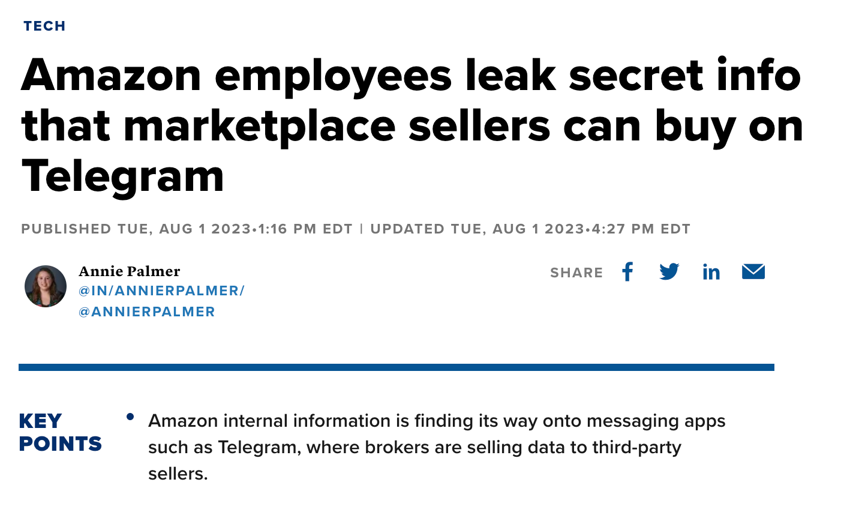Click the headline line 'that marketplace sellers can buy on'
Screen dimensions: 841x515
412,126
